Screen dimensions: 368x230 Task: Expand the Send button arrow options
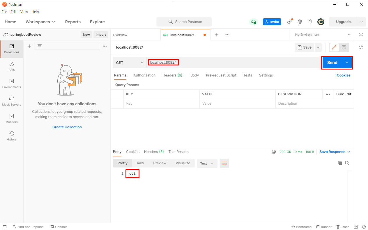click(x=347, y=63)
